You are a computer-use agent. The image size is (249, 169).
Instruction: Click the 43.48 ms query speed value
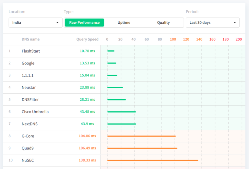click(87, 112)
